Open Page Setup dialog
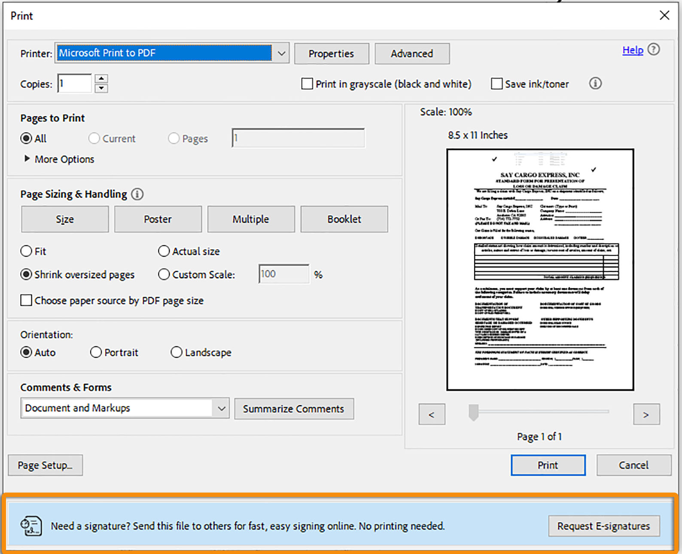Screen dimensions: 682x554 coord(45,465)
